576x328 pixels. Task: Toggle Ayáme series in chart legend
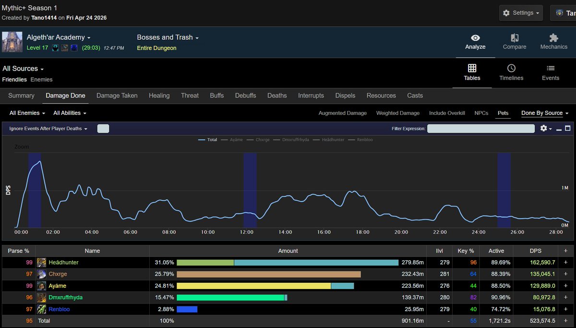(x=232, y=140)
